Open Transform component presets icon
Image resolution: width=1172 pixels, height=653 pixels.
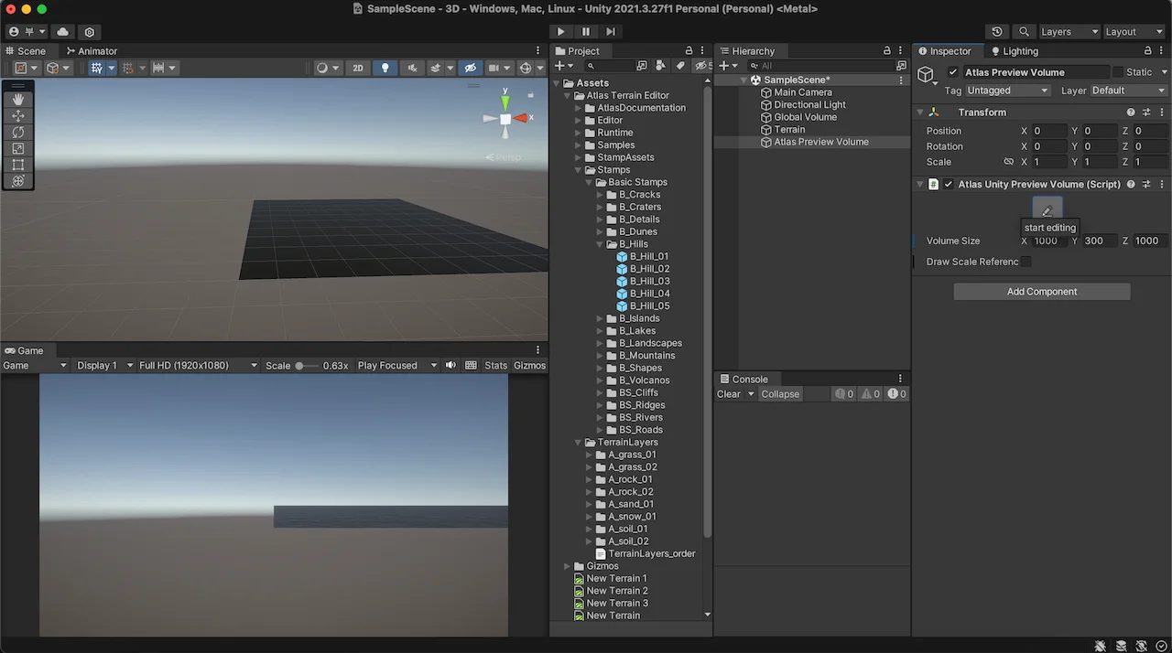pos(1146,112)
